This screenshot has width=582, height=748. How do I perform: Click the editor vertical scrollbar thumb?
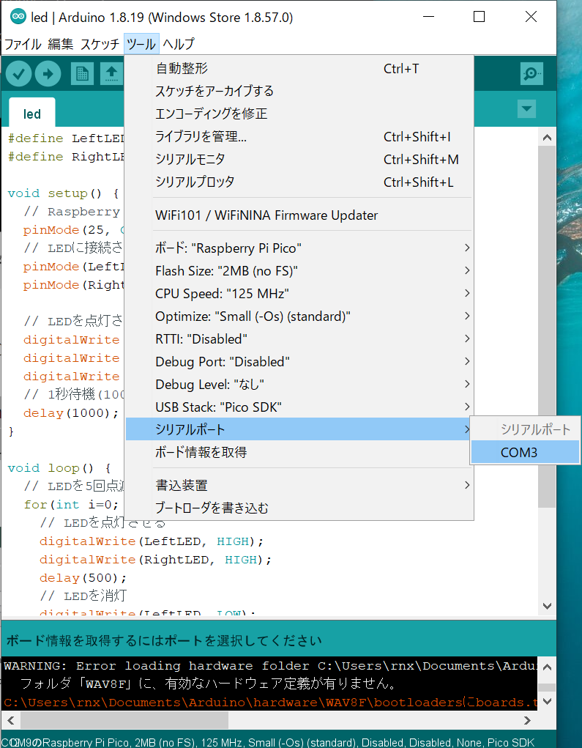point(547,327)
